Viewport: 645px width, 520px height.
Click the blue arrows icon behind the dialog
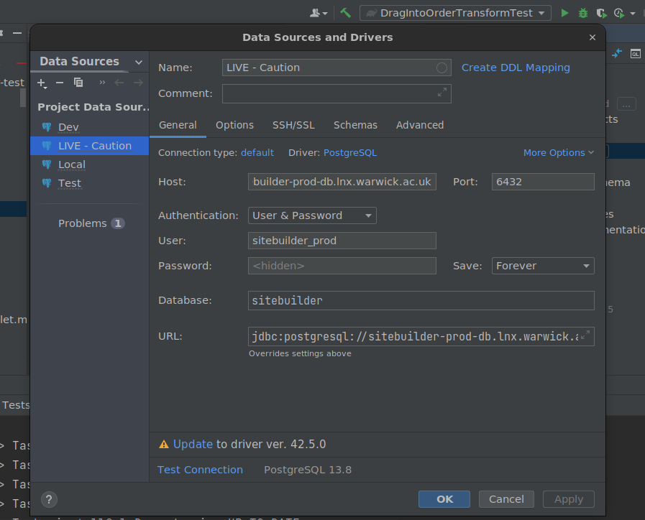point(617,53)
